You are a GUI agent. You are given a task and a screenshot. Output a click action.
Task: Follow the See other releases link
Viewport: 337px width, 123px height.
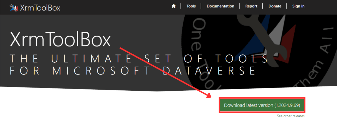point(291,116)
